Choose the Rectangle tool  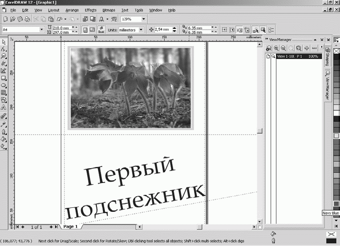pyautogui.click(x=4, y=78)
